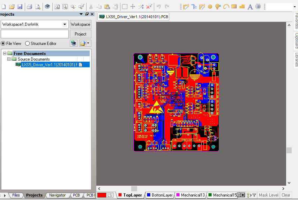Click the Move Selection cross icon
The width and height of the screenshot is (298, 200).
point(133,7)
